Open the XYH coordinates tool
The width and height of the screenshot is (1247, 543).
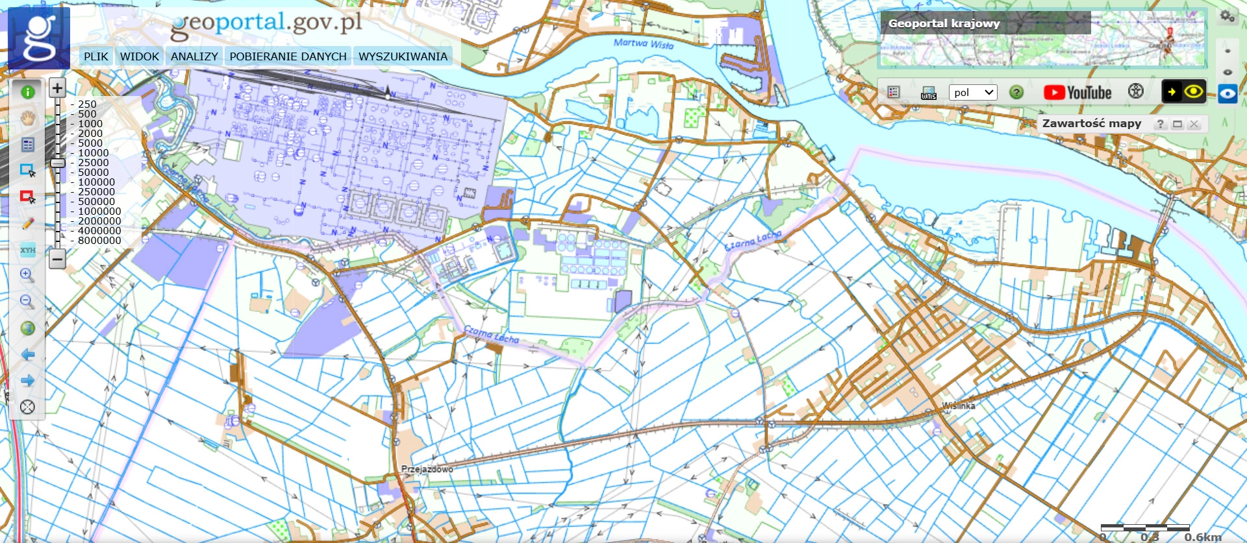pyautogui.click(x=27, y=250)
